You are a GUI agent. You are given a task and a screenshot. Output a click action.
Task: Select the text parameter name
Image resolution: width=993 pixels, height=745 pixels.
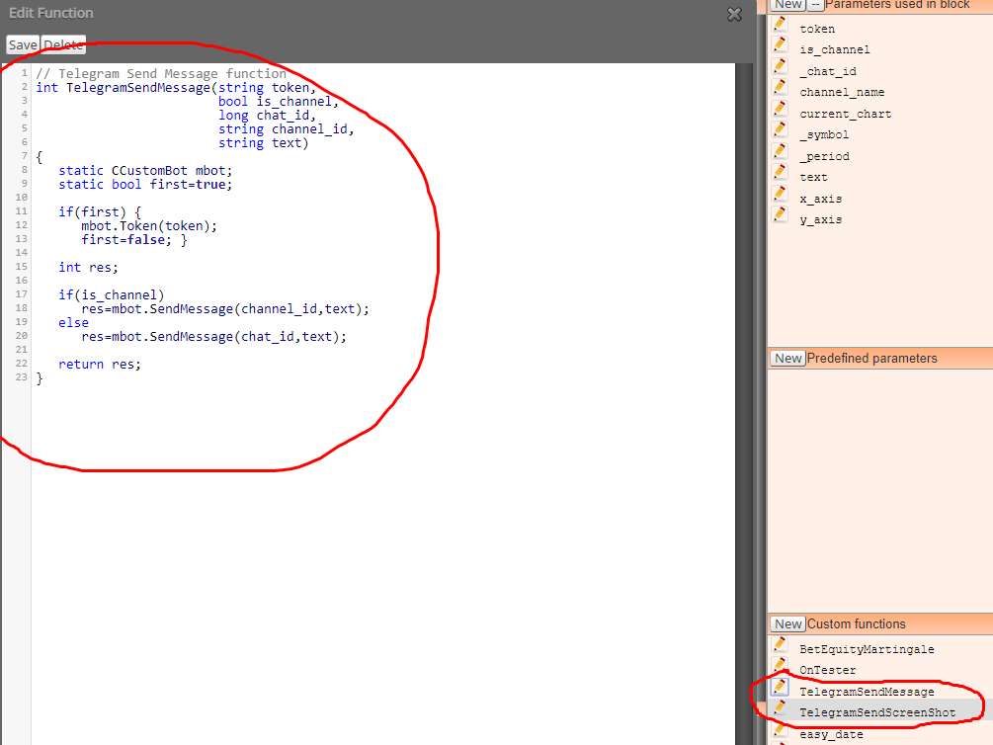pyautogui.click(x=813, y=178)
